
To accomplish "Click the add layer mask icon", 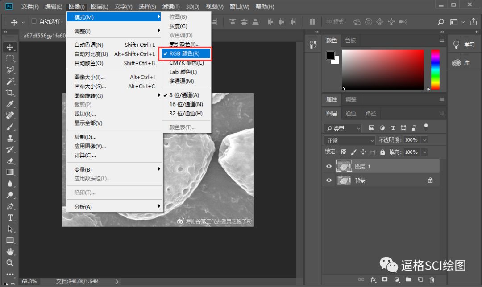I will pos(385,279).
